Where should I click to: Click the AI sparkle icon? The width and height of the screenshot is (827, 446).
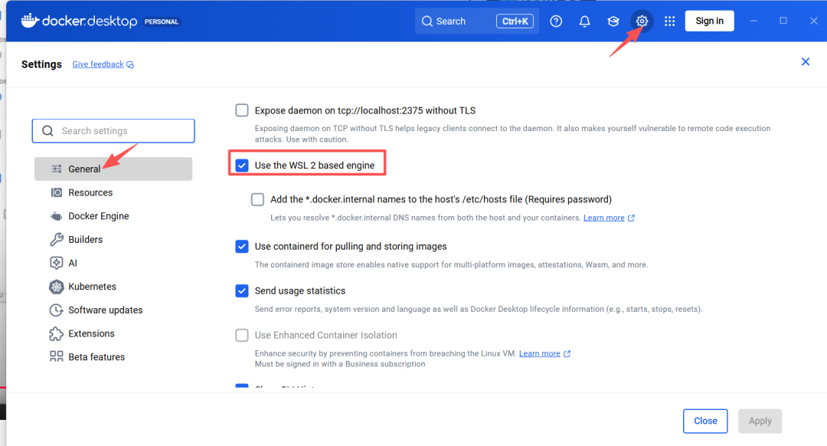57,263
